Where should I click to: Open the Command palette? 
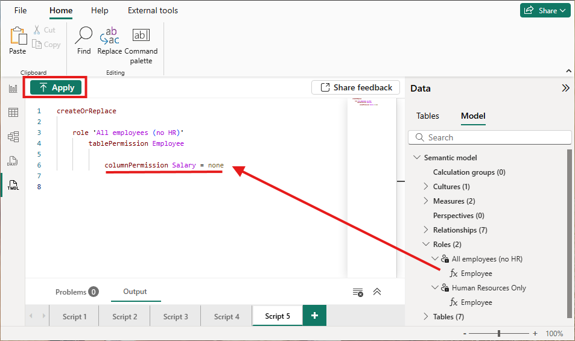(x=141, y=45)
